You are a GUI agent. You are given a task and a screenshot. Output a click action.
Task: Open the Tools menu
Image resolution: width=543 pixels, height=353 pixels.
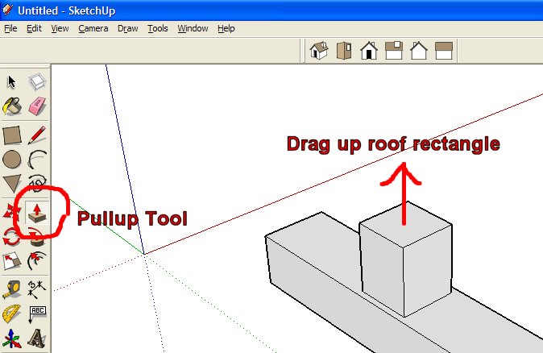point(158,28)
